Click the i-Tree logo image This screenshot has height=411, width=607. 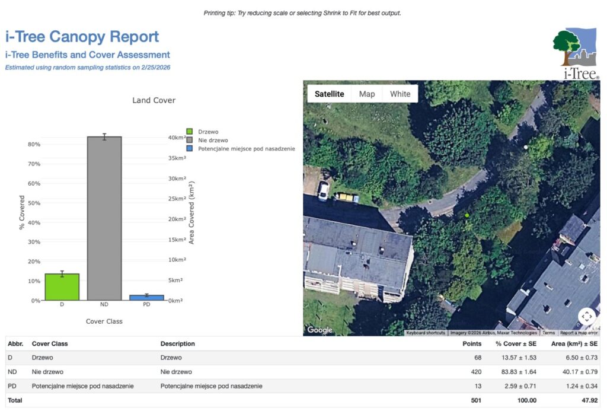(575, 53)
